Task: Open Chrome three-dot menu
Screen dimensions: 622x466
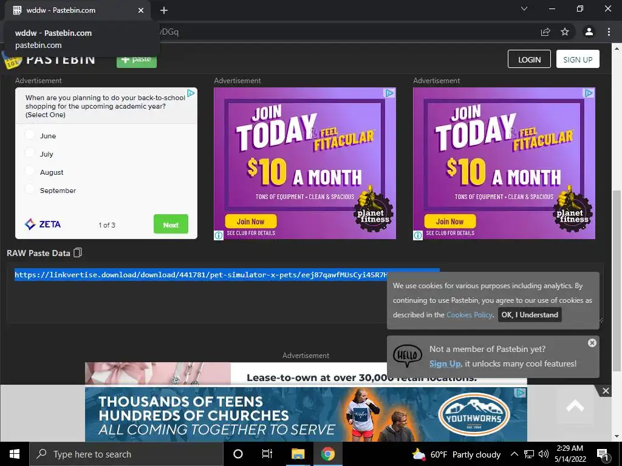Action: pos(609,32)
